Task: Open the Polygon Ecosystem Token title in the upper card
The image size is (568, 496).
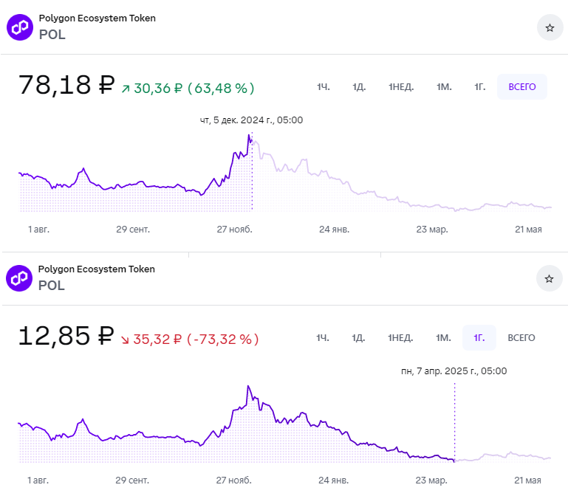Action: [97, 18]
